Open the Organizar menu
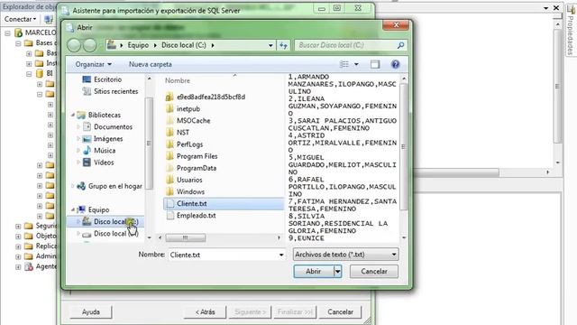 (x=93, y=64)
